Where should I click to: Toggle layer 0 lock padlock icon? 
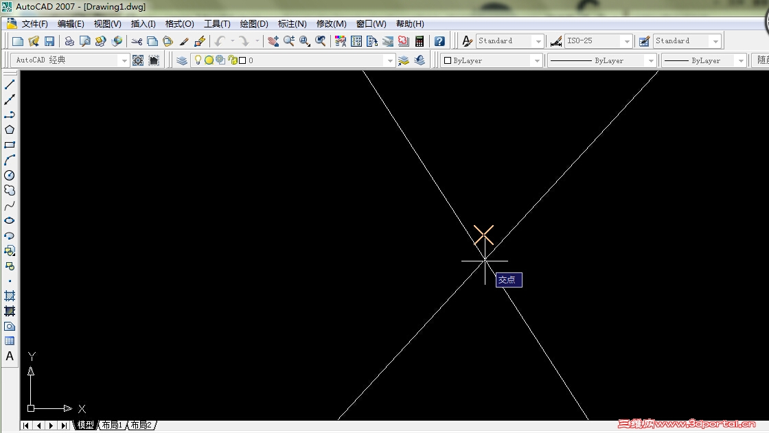click(233, 60)
